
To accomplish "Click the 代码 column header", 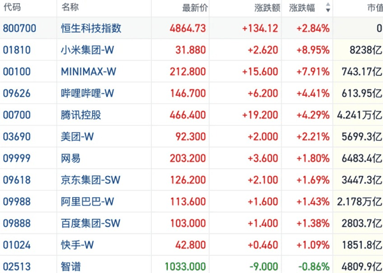I will [x=12, y=7].
